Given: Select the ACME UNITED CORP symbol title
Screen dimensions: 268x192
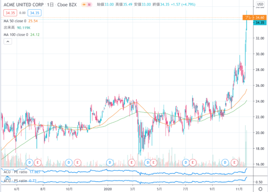Looking at the screenshot, I should click(24, 4).
